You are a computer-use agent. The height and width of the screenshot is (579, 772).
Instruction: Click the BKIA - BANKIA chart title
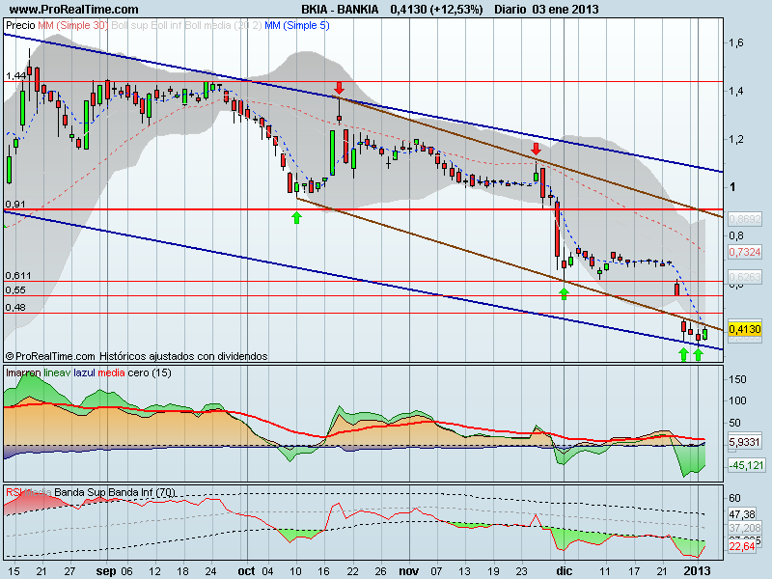pos(340,10)
